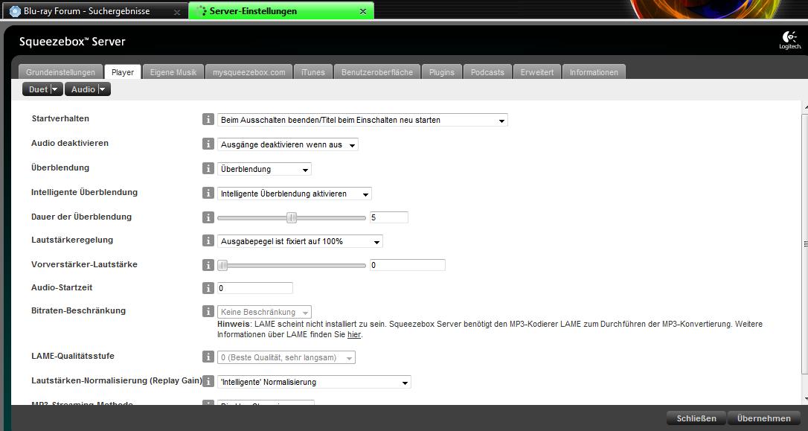This screenshot has height=431, width=808.
Task: Click the info icon beside Lautstärkeregelung
Action: pyautogui.click(x=208, y=241)
